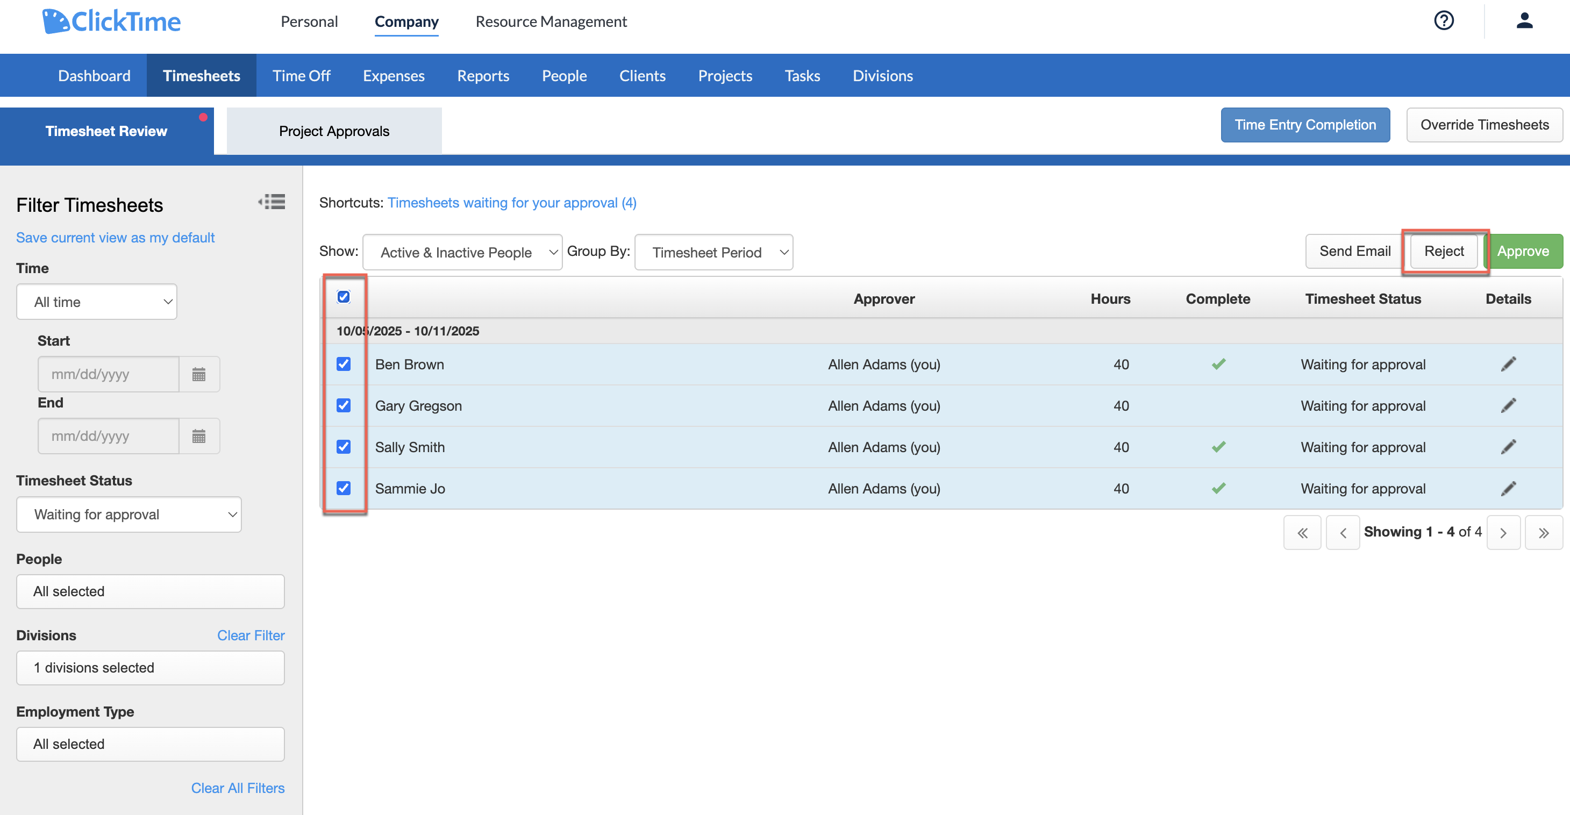Click the Ben Brown name cell
Viewport: 1570px width, 815px height.
point(410,364)
